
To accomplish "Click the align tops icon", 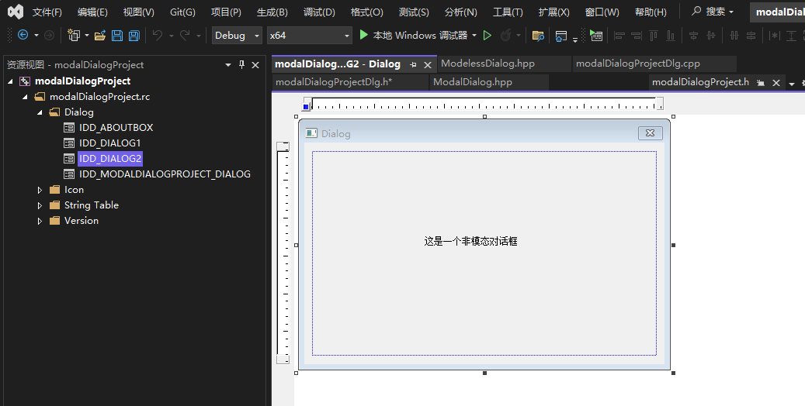I will click(x=654, y=36).
